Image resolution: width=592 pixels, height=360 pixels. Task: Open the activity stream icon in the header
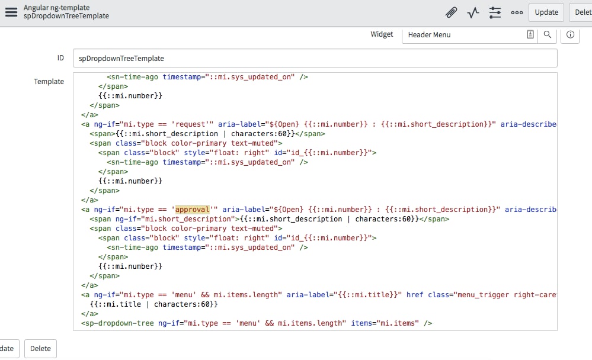tap(473, 12)
